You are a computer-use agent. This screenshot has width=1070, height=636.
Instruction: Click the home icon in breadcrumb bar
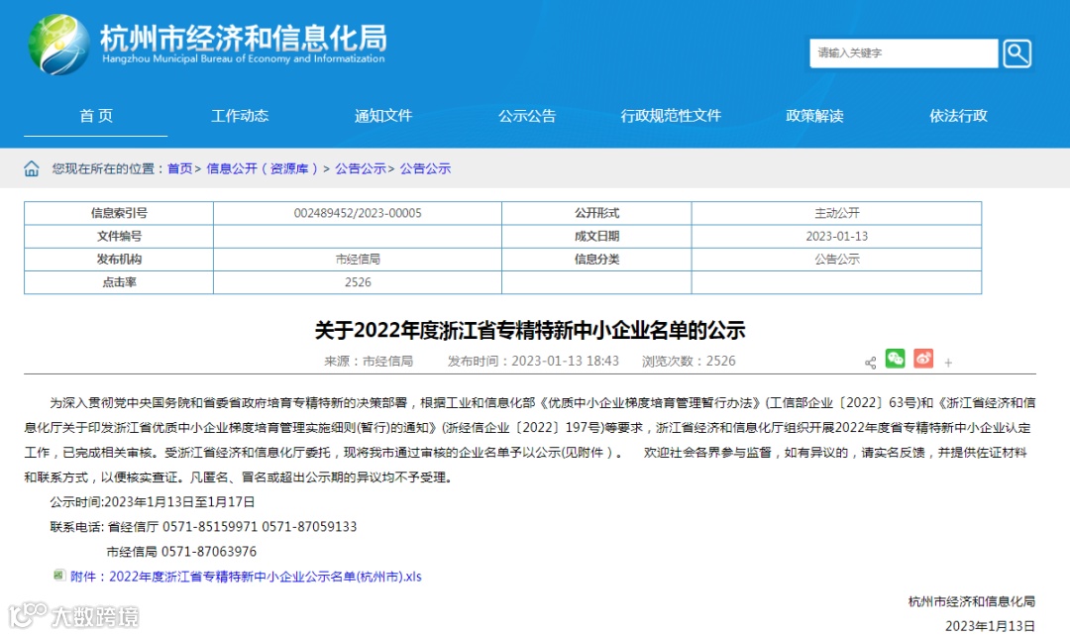point(32,168)
